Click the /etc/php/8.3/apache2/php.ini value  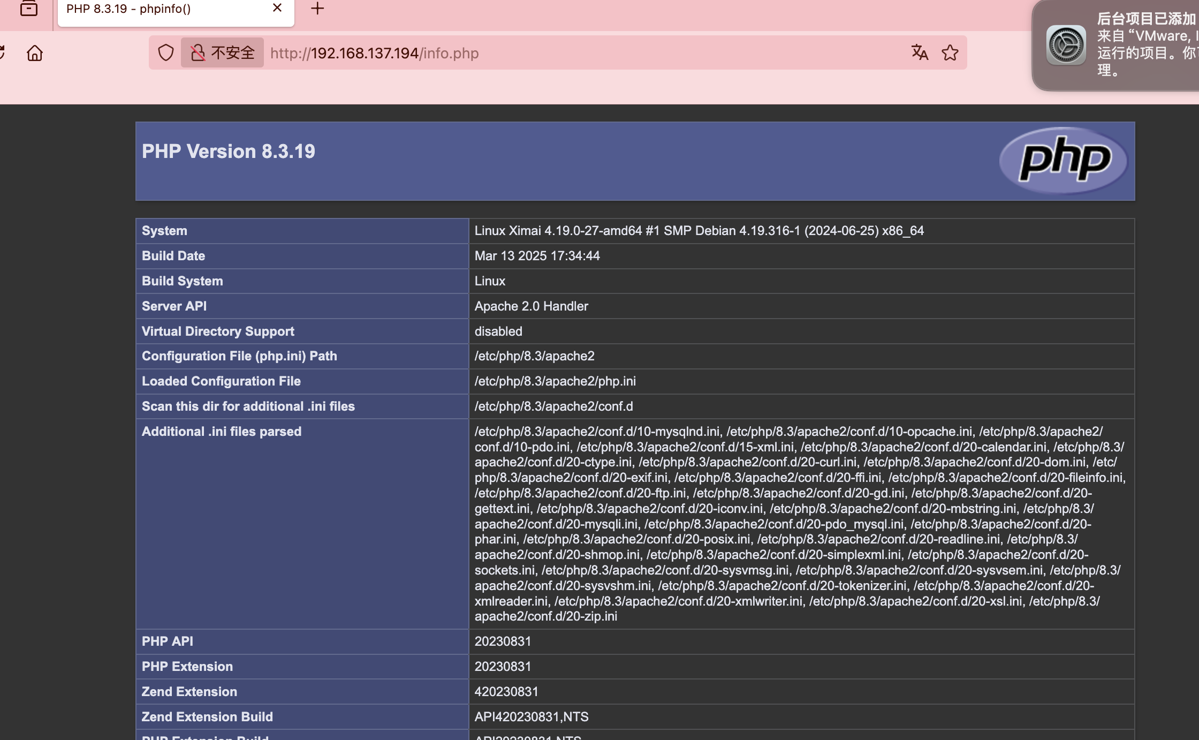point(555,381)
